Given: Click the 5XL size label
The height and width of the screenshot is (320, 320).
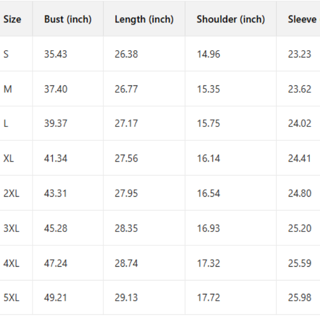Looking at the screenshot, I should (x=11, y=298).
